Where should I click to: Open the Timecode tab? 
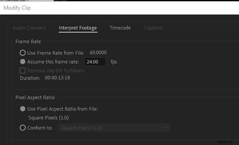point(120,28)
